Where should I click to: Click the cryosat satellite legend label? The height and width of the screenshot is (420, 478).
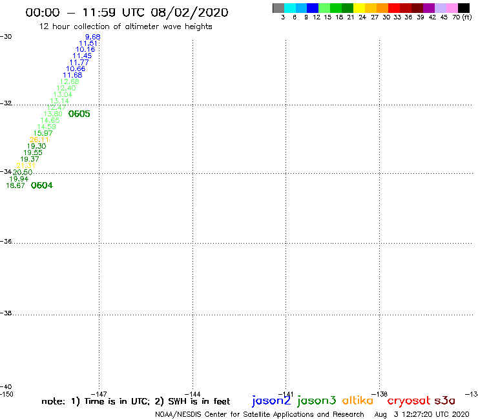pos(409,401)
